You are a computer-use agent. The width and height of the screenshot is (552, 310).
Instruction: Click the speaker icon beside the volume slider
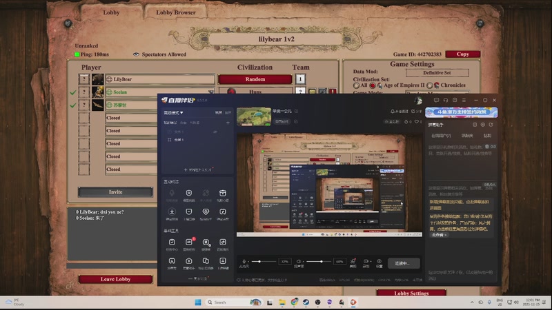(299, 262)
